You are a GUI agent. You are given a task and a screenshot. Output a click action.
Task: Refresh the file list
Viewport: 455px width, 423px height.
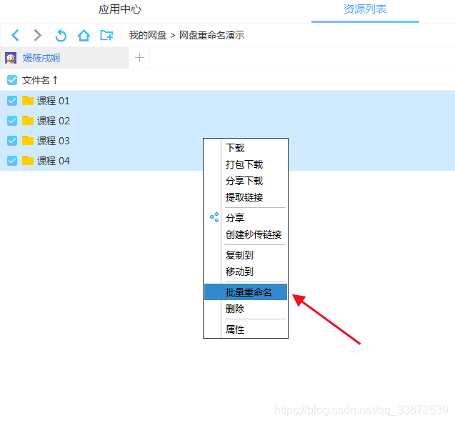(x=61, y=36)
